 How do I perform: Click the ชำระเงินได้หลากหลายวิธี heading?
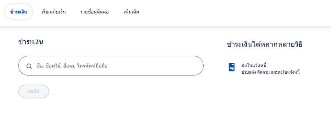(265, 45)
